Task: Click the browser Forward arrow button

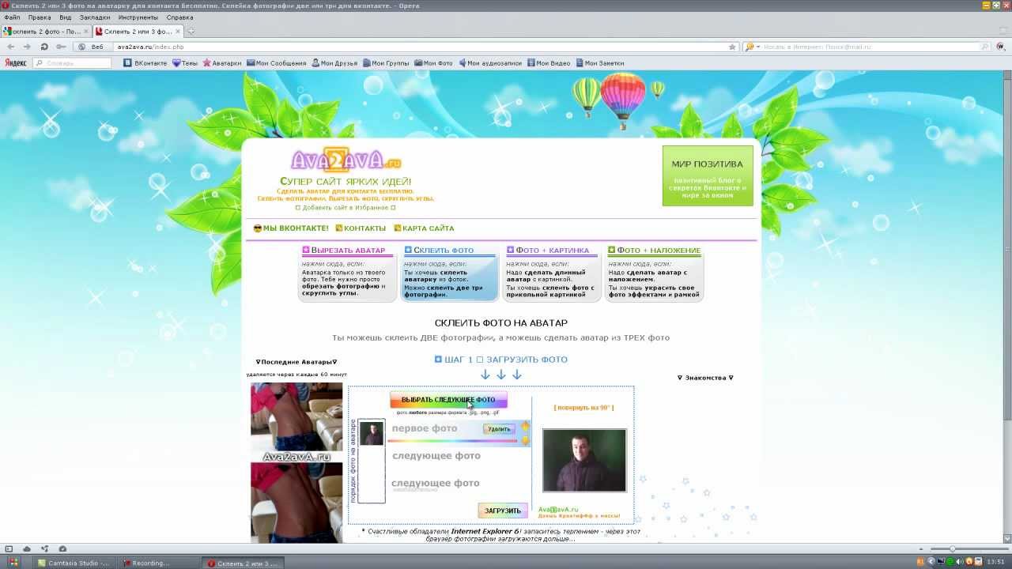Action: click(28, 47)
